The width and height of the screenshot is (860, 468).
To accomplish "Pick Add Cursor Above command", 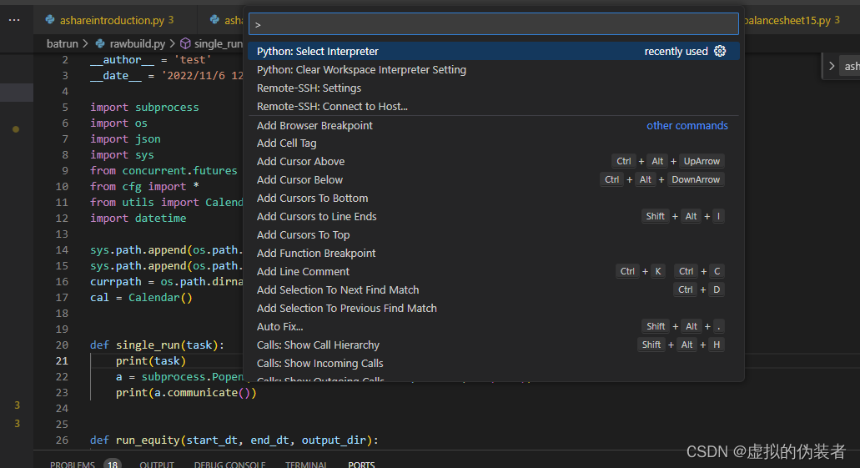I will (493, 161).
